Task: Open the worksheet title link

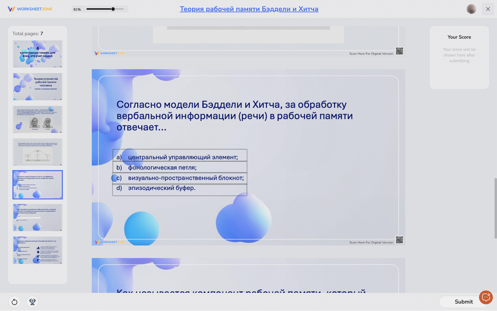Action: point(249,9)
